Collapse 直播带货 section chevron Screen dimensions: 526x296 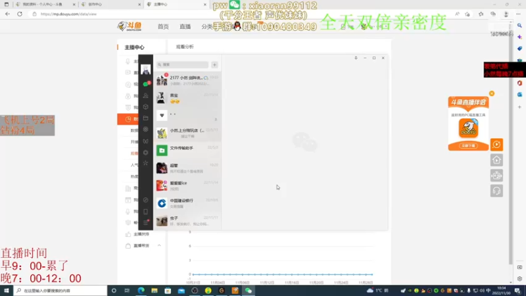pyautogui.click(x=159, y=245)
